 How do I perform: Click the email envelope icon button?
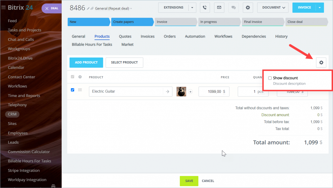pyautogui.click(x=219, y=8)
